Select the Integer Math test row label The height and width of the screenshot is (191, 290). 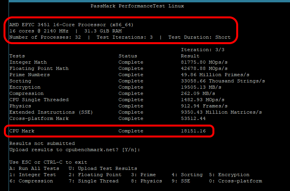[28, 62]
